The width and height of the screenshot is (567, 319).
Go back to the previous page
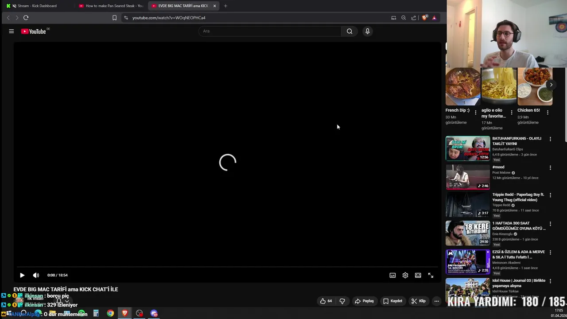(8, 18)
